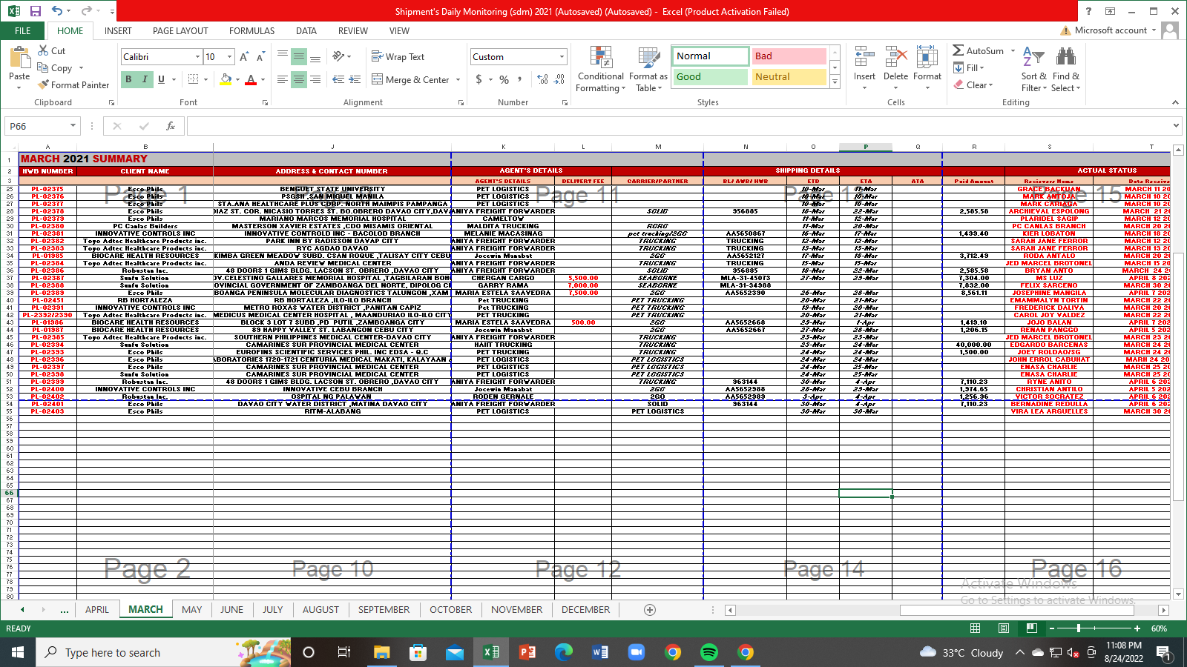Switch to the INSERT ribbon tab
This screenshot has width=1187, height=667.
pos(118,31)
